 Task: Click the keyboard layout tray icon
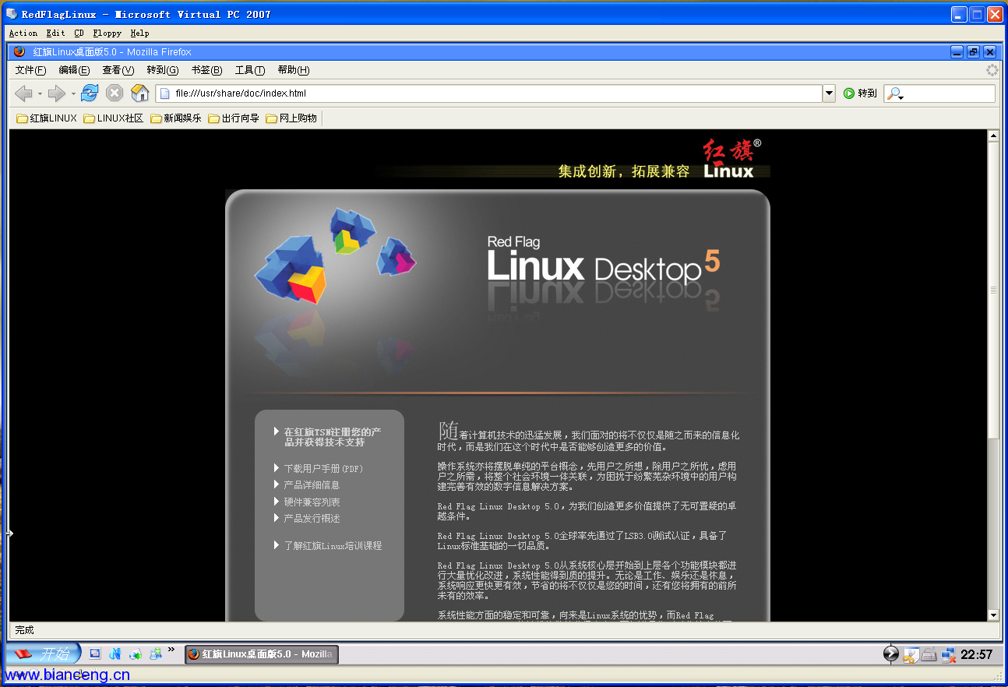929,654
